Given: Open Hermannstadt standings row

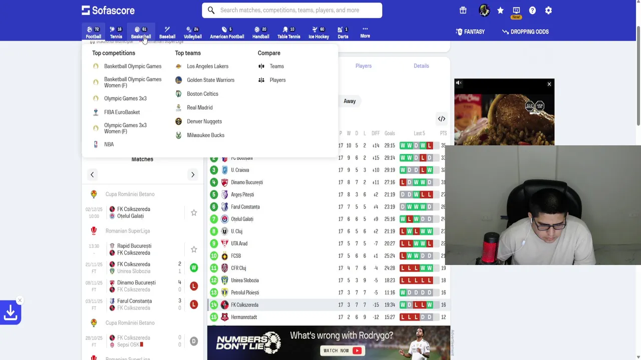Looking at the screenshot, I should pyautogui.click(x=329, y=317).
